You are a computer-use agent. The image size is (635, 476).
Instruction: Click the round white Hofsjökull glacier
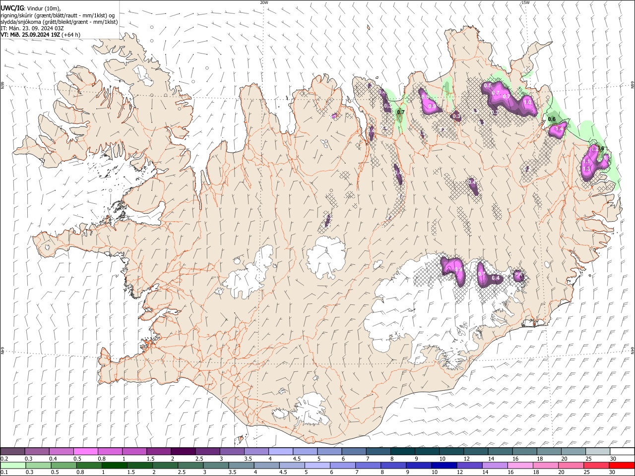326,257
